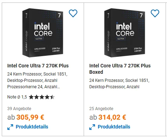Click the 305,99 € price
This screenshot has width=167, height=138.
pyautogui.click(x=30, y=117)
